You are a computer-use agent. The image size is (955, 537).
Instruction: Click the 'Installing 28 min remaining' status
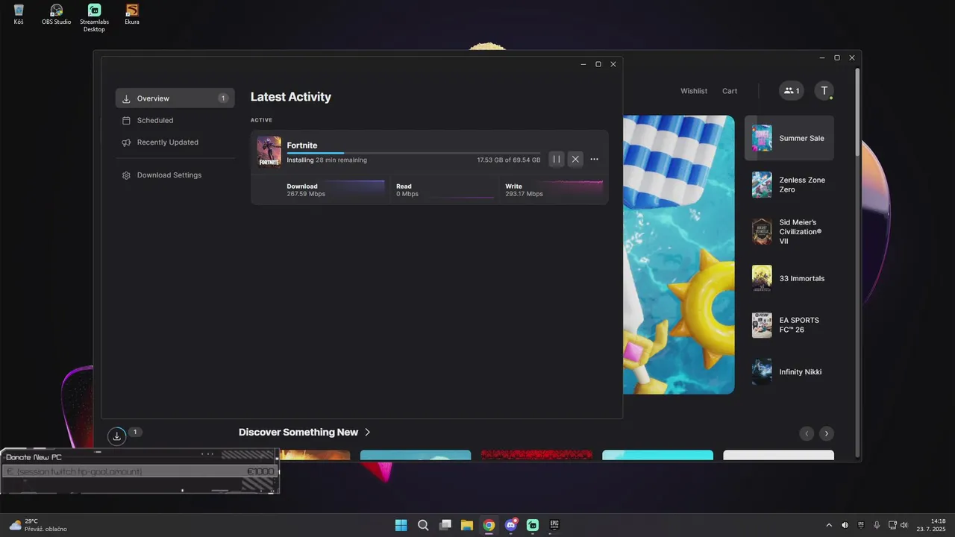point(327,160)
